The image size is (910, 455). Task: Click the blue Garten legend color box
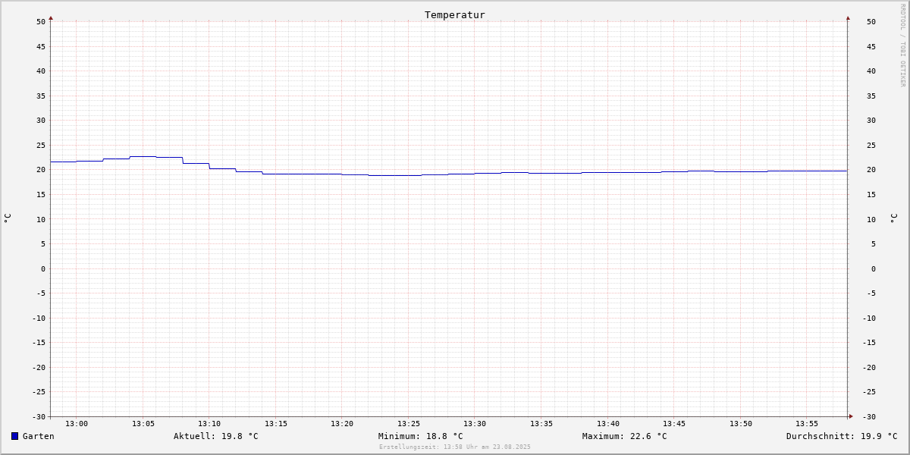[14, 436]
